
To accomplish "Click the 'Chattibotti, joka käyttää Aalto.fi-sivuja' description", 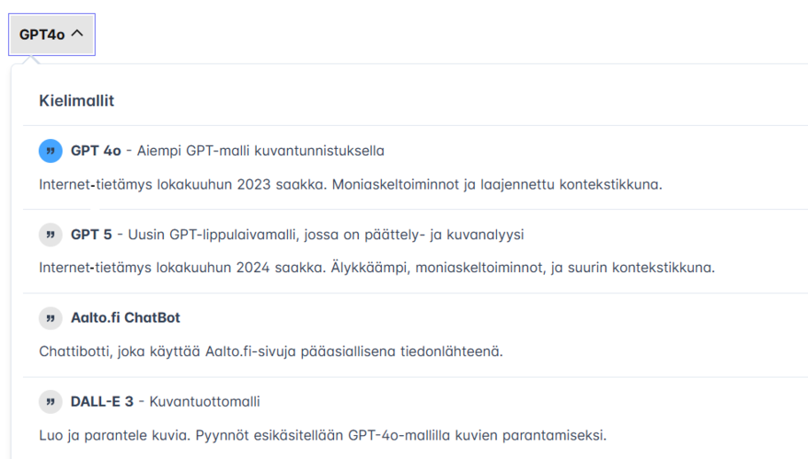I will tap(271, 352).
